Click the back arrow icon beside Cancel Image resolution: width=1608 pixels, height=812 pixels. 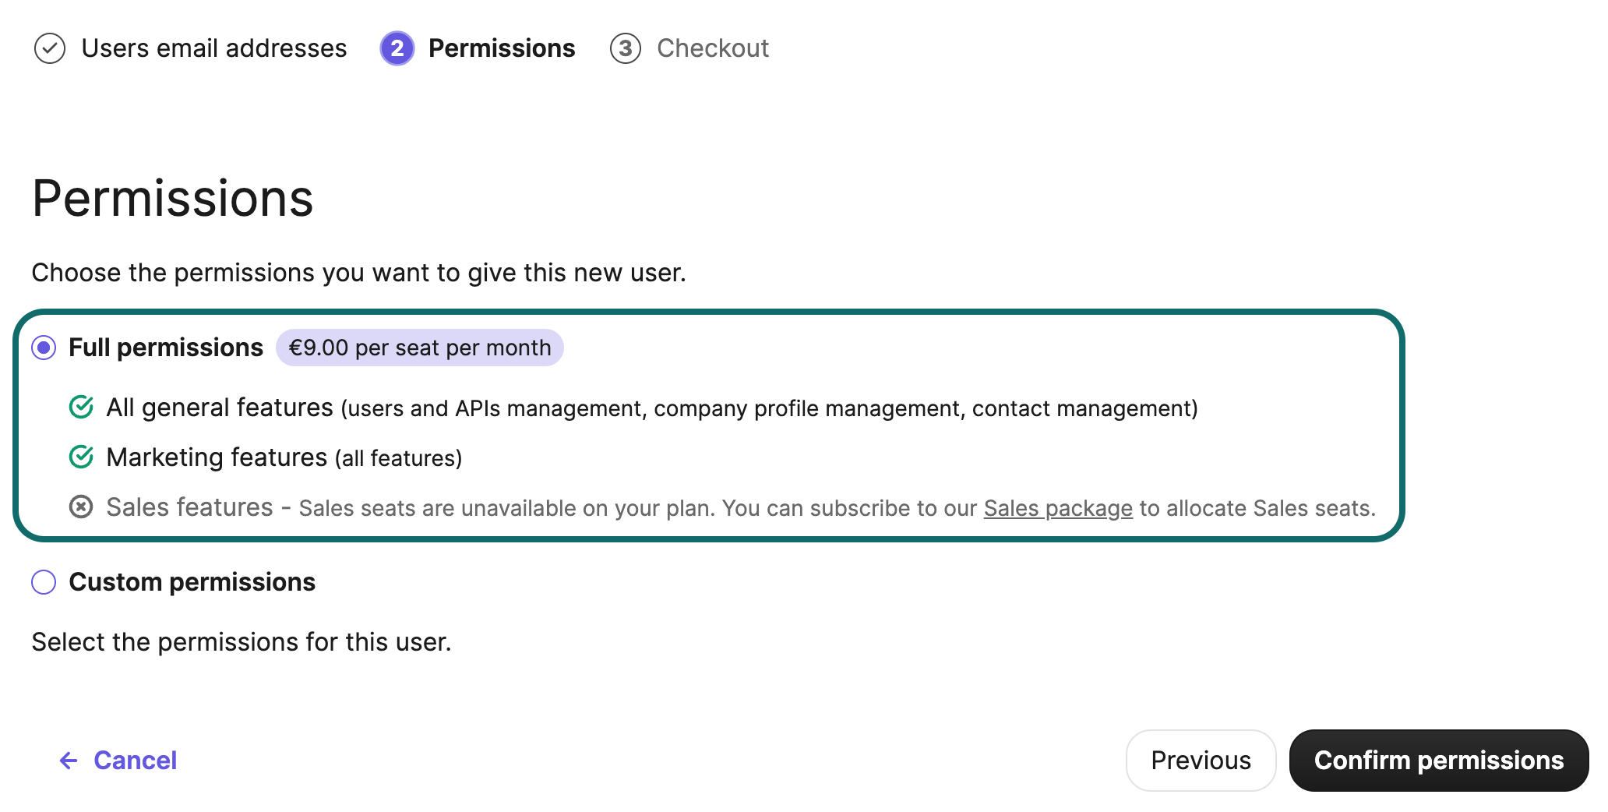(x=68, y=760)
